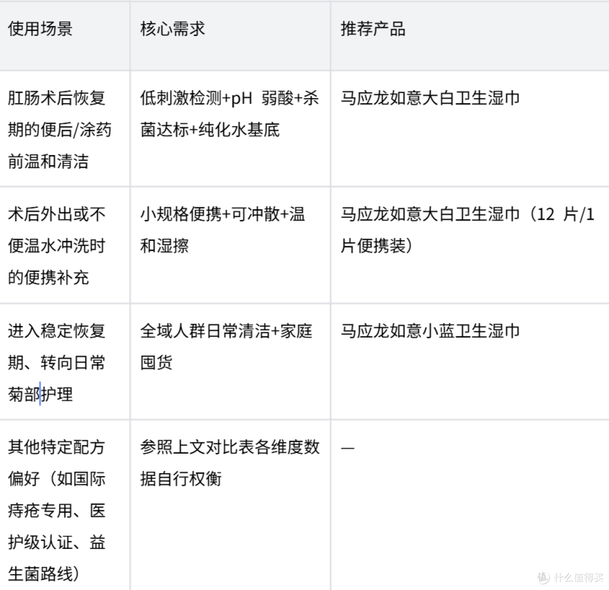609x590 pixels.
Task: Click the 推荐产品 column header
Action: coord(470,36)
